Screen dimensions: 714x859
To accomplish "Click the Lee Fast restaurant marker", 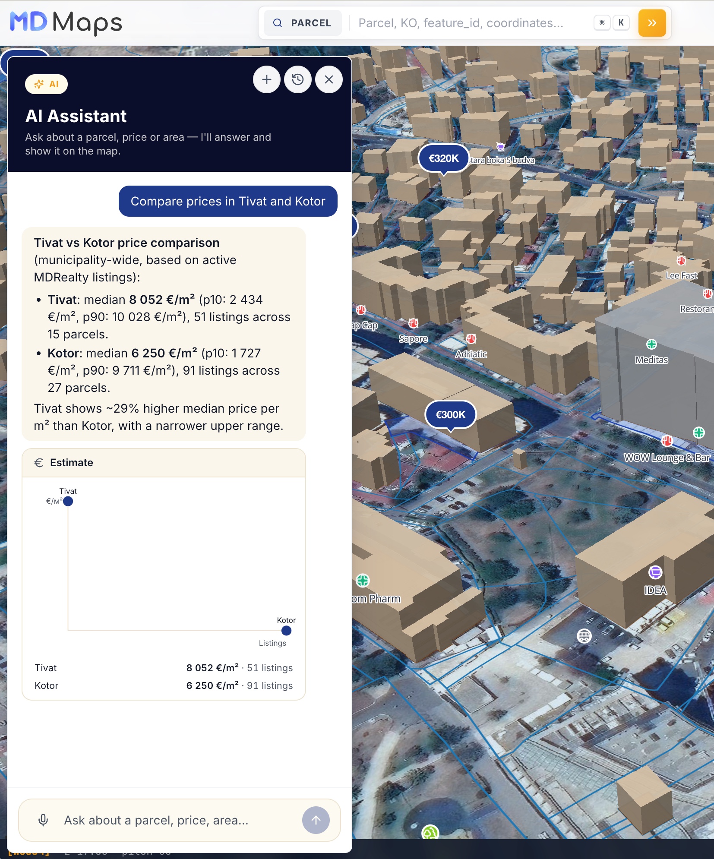I will (681, 261).
